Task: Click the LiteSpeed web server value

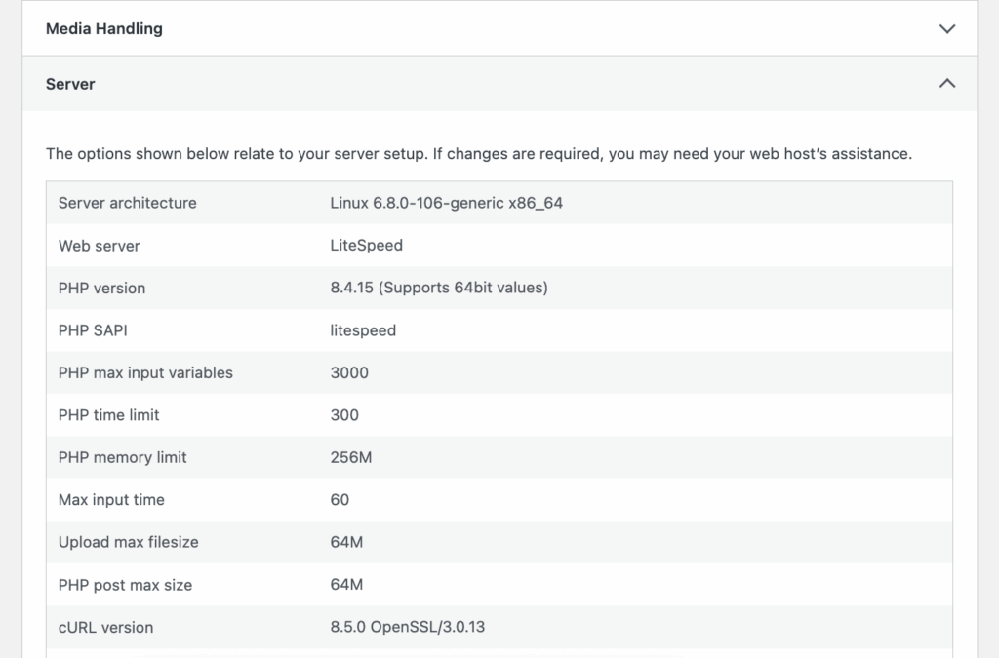Action: 366,246
